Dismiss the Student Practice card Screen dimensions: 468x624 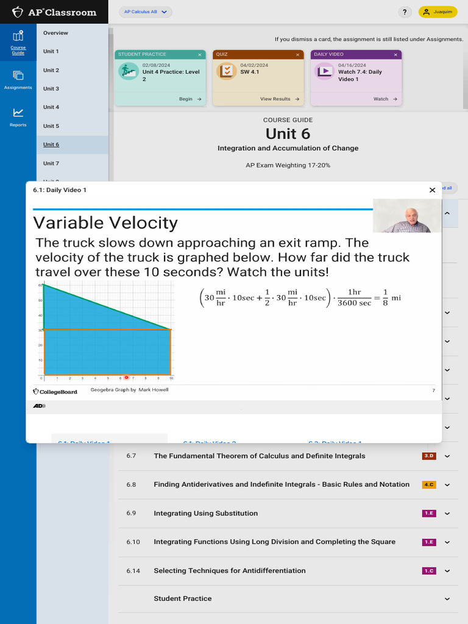(x=199, y=55)
